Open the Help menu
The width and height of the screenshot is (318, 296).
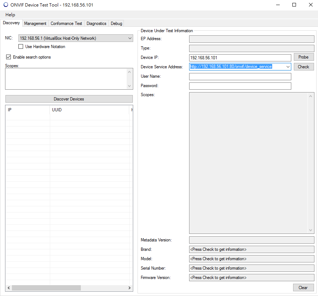tap(10, 14)
